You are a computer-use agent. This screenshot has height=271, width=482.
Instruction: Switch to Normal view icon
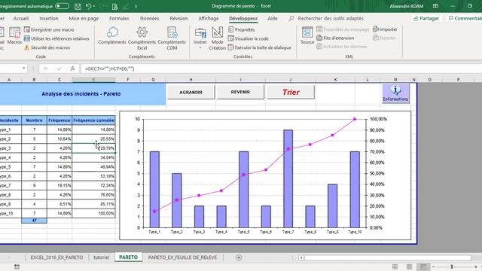(395, 266)
